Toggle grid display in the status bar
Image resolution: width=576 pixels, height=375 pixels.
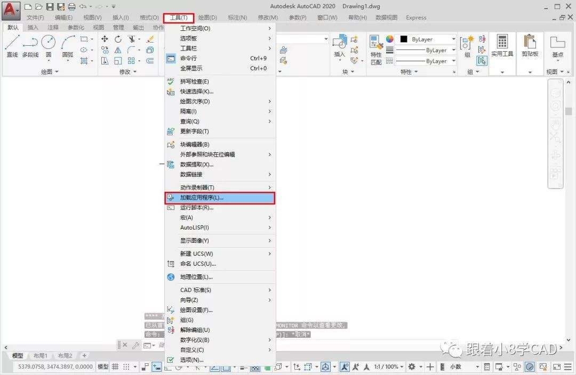[x=115, y=366]
